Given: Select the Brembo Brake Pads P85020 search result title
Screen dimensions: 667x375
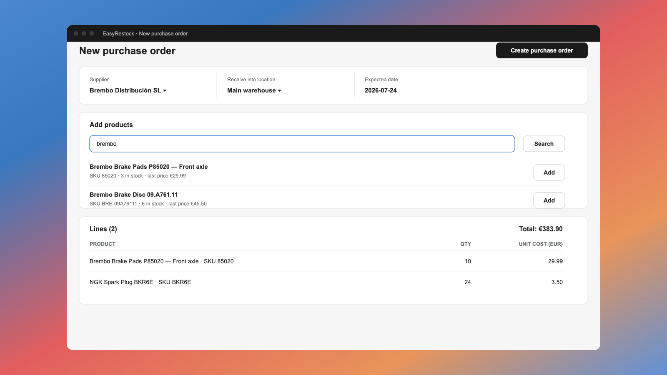Looking at the screenshot, I should click(x=149, y=167).
